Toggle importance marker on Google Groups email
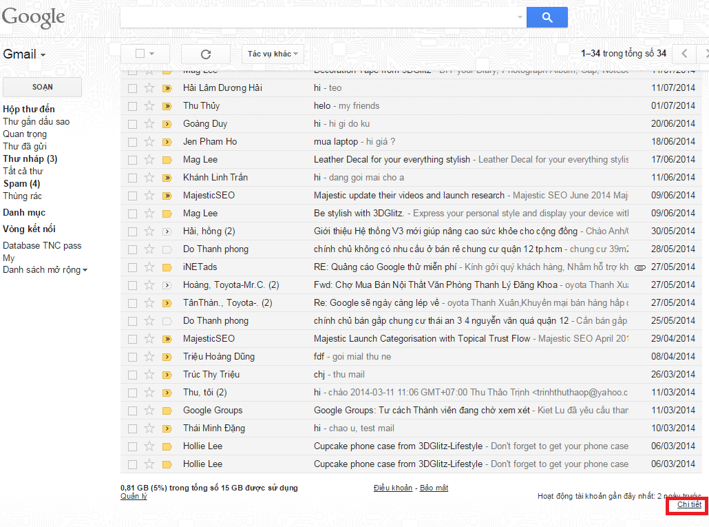The height and width of the screenshot is (527, 709). coord(167,411)
